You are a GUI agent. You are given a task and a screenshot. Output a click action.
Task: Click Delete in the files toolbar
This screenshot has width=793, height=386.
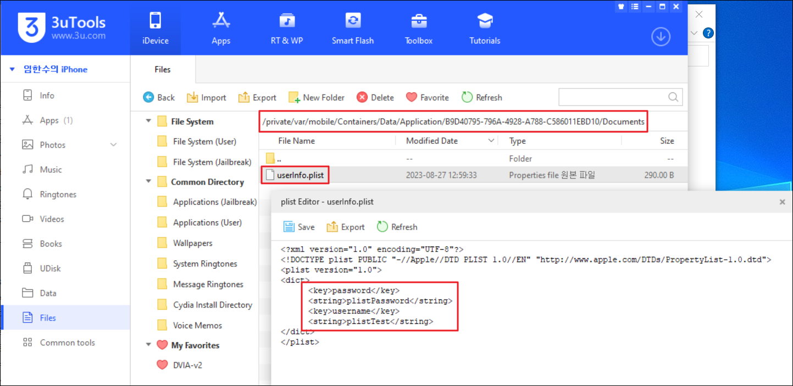(375, 97)
